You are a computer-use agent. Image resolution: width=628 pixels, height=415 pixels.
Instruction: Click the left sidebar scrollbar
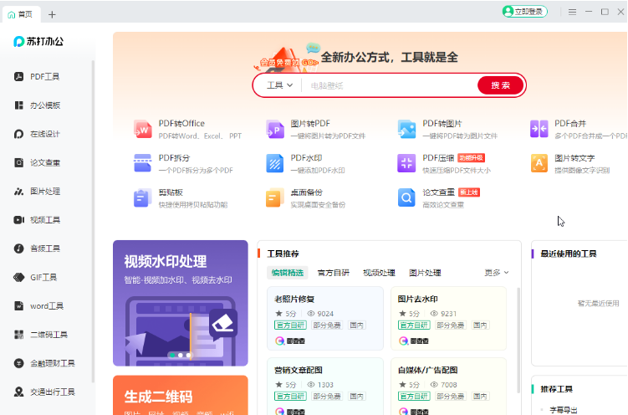[x=94, y=221]
